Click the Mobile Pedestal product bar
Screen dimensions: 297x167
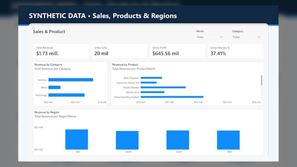pyautogui.click(x=163, y=87)
